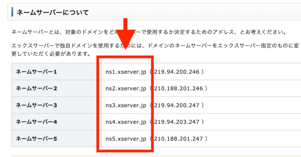Click the paragraph starting ネームサーバーとは
The height and width of the screenshot is (157, 301).
point(149,32)
